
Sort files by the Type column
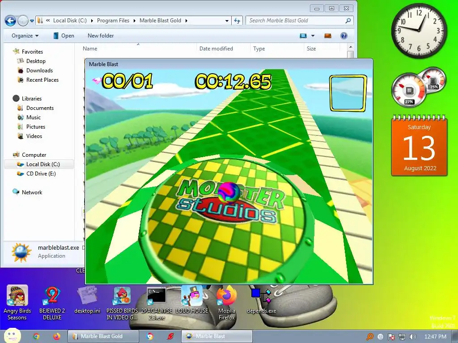tap(259, 49)
